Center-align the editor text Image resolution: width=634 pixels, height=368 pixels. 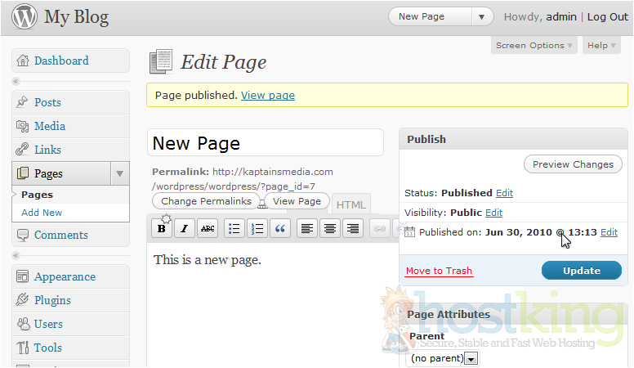click(330, 229)
